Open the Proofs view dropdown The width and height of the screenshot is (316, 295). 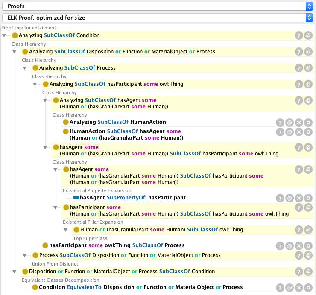pos(158,6)
